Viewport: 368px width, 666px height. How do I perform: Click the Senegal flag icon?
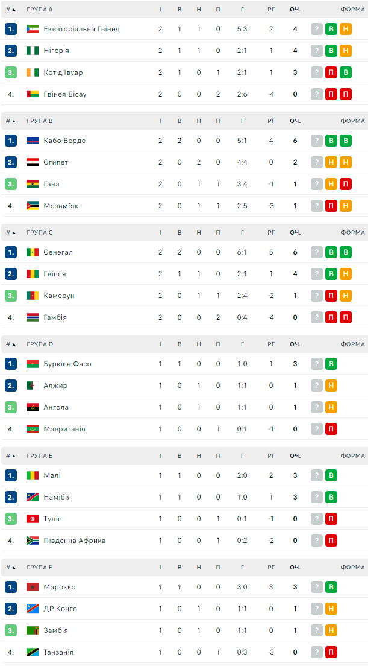pos(33,252)
